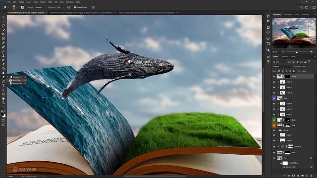The width and height of the screenshot is (317, 178).
Task: Choose Dodge Tool from the flyout
Action: 17,77
